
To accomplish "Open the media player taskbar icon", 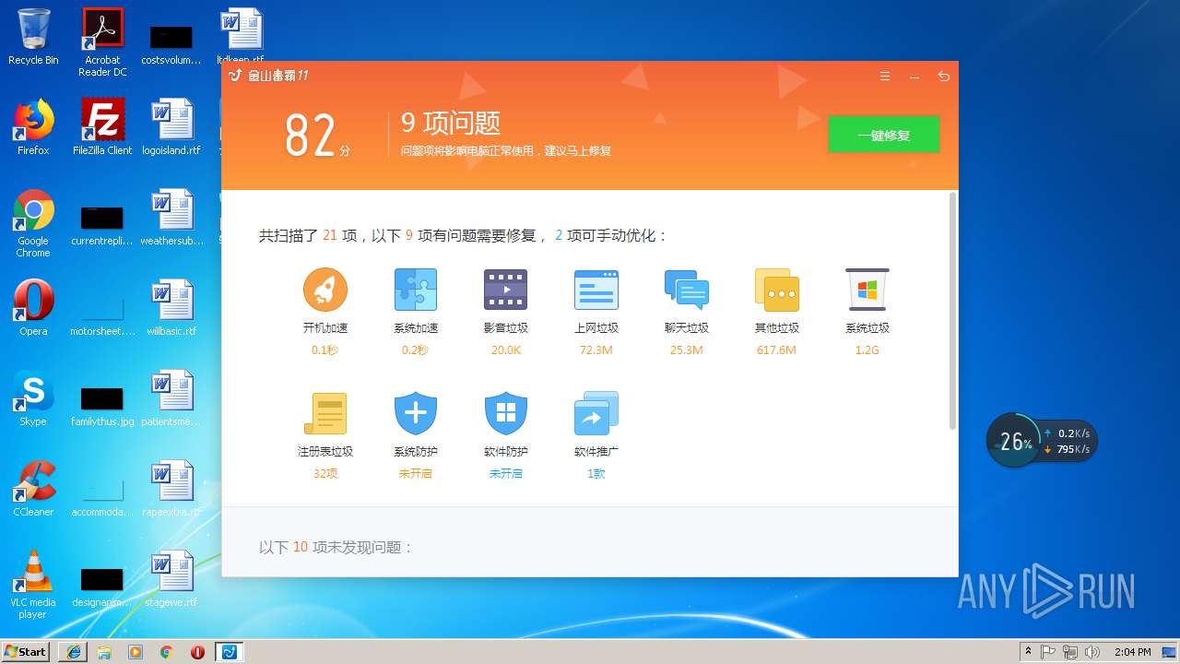I will [x=136, y=651].
